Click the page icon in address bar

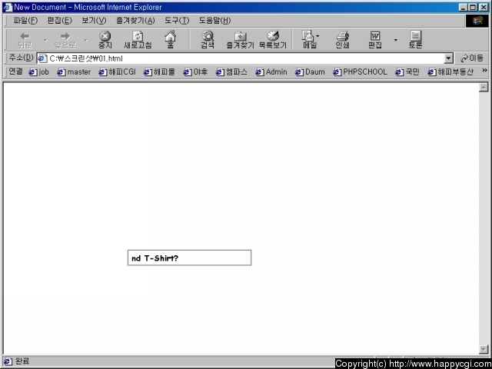(42, 58)
